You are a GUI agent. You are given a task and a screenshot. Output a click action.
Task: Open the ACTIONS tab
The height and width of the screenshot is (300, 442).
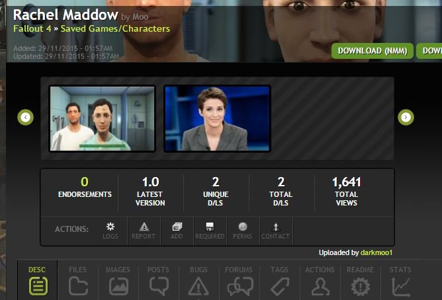320,281
